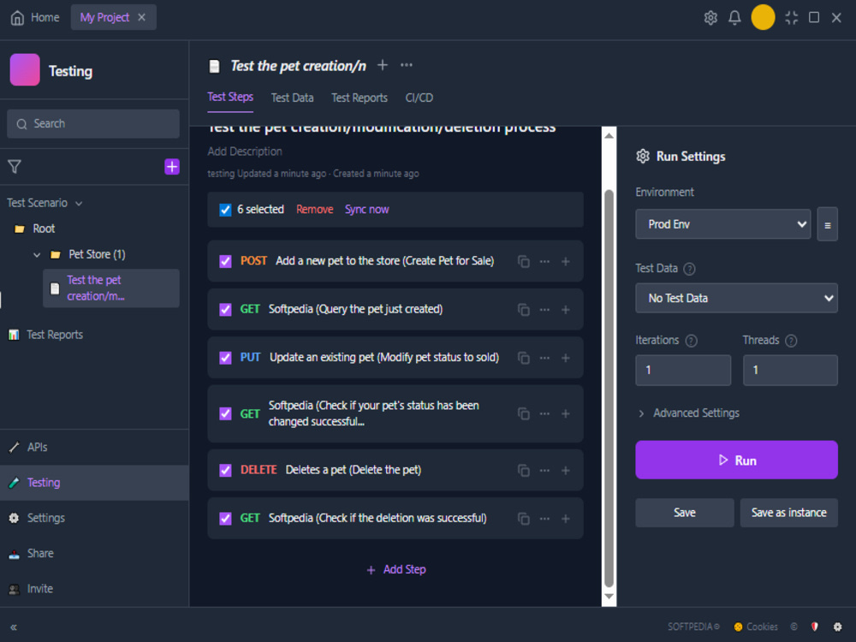
Task: Open Share in the sidebar
Action: 94,554
